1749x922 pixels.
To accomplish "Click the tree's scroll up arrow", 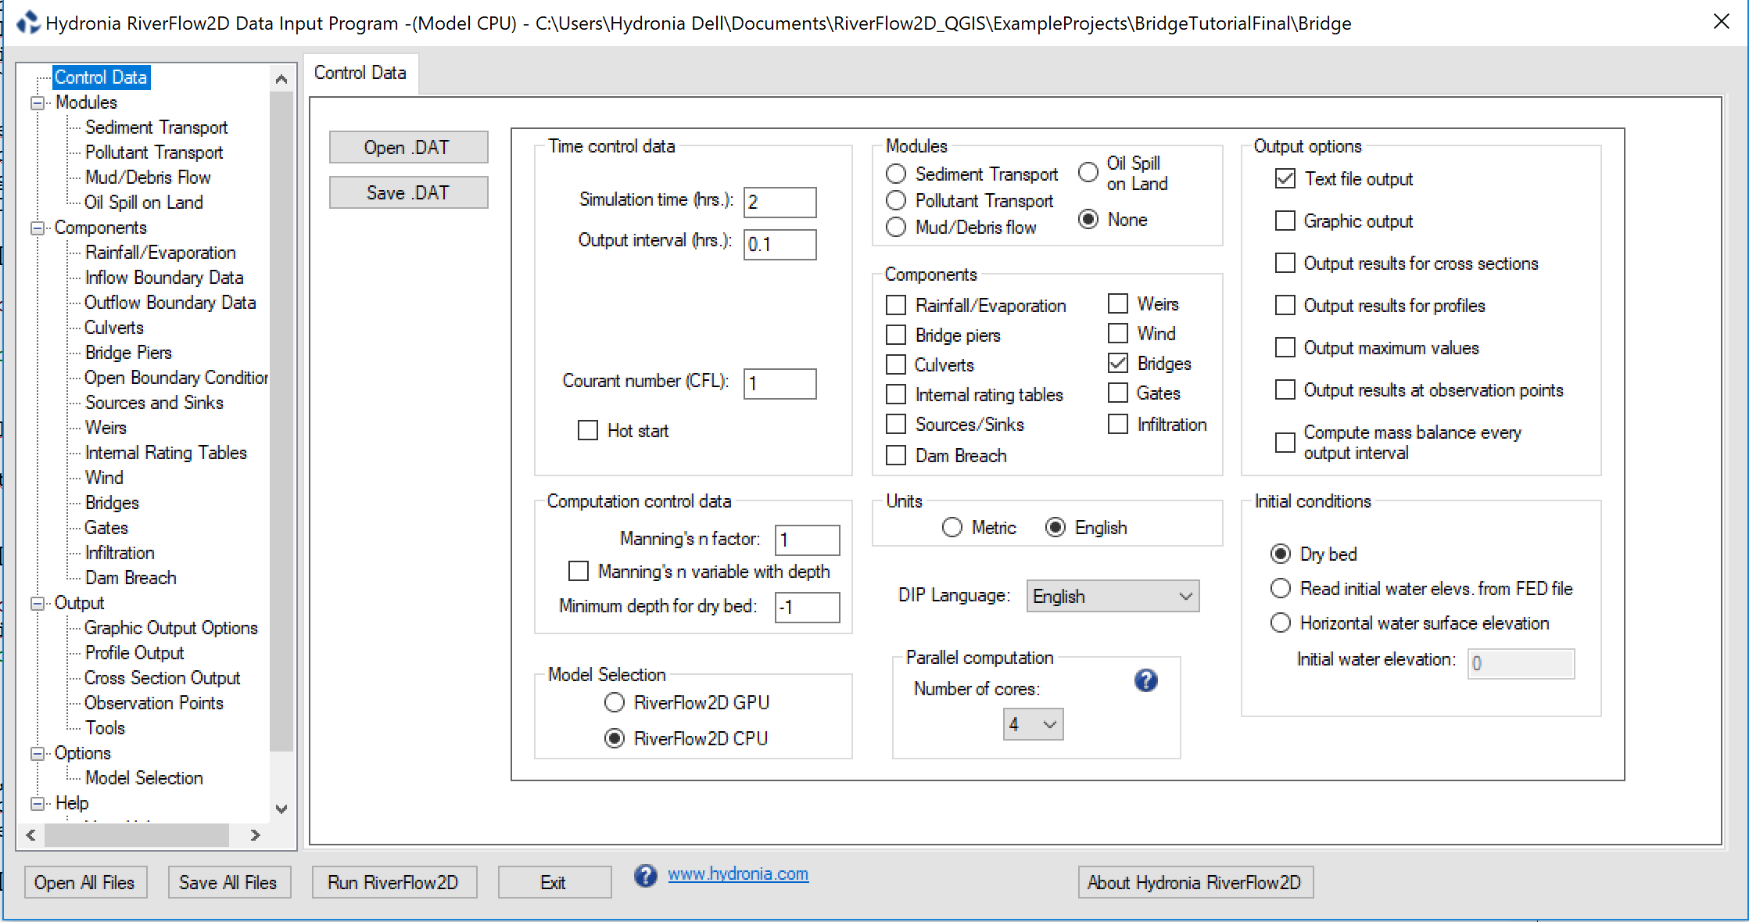I will [x=281, y=79].
